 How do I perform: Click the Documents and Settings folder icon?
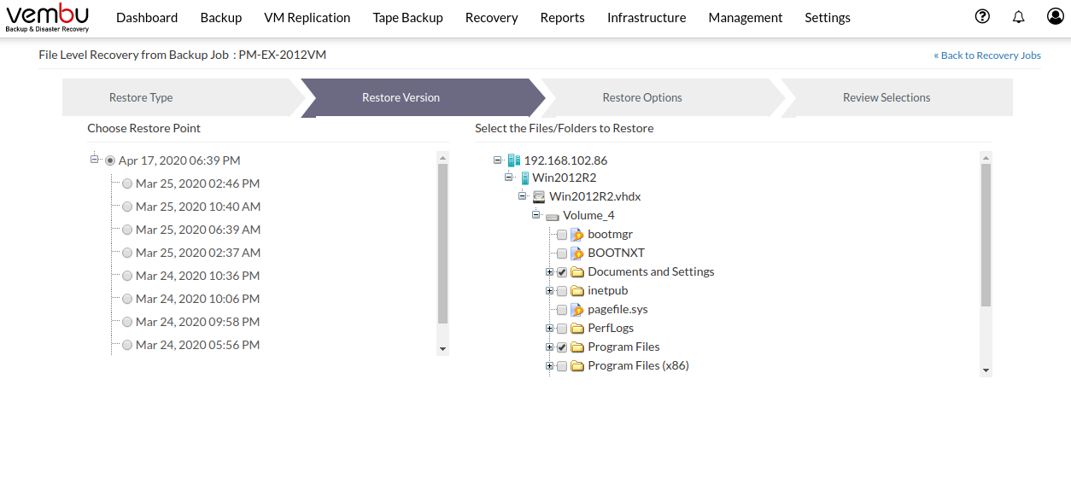click(577, 271)
